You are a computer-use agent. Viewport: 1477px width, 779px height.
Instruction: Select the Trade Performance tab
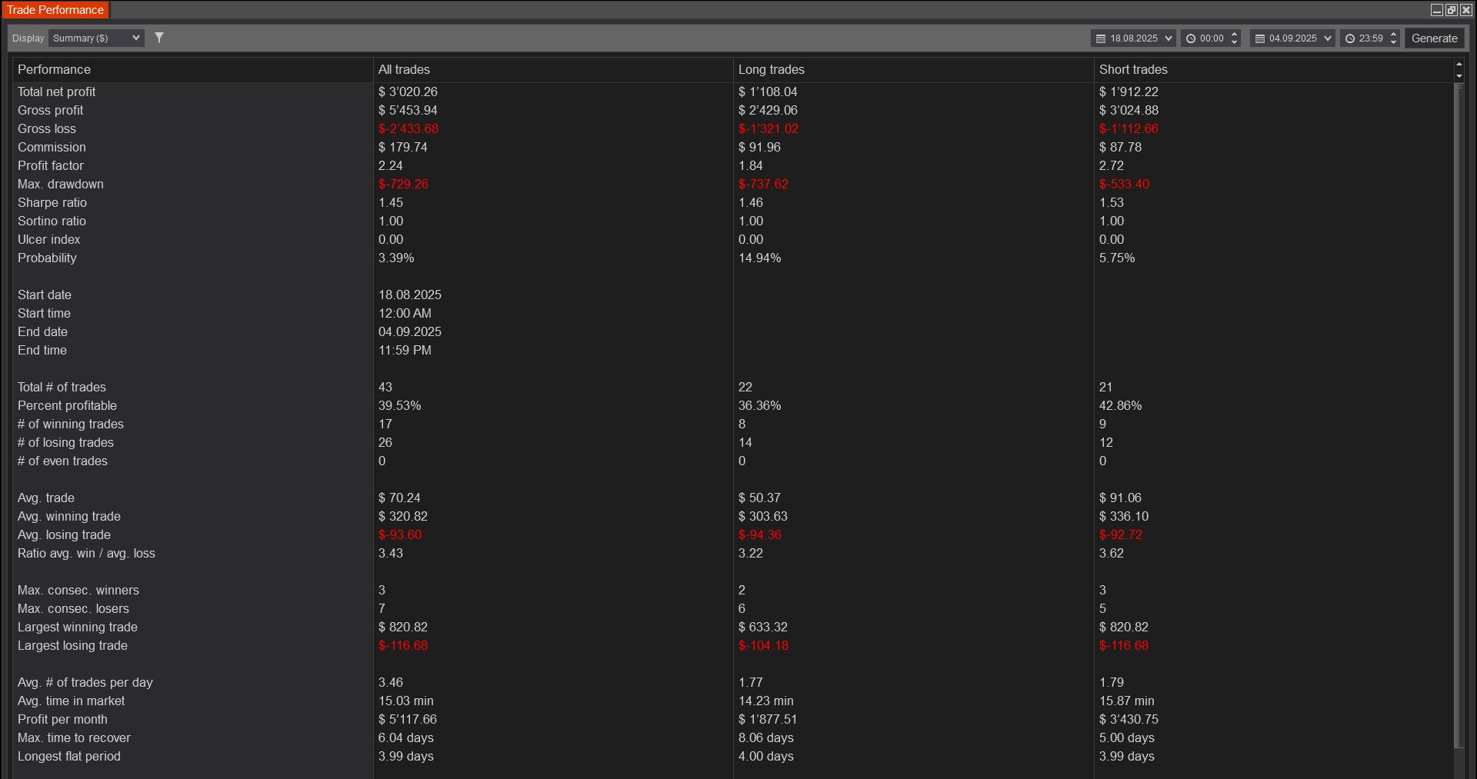pos(55,10)
